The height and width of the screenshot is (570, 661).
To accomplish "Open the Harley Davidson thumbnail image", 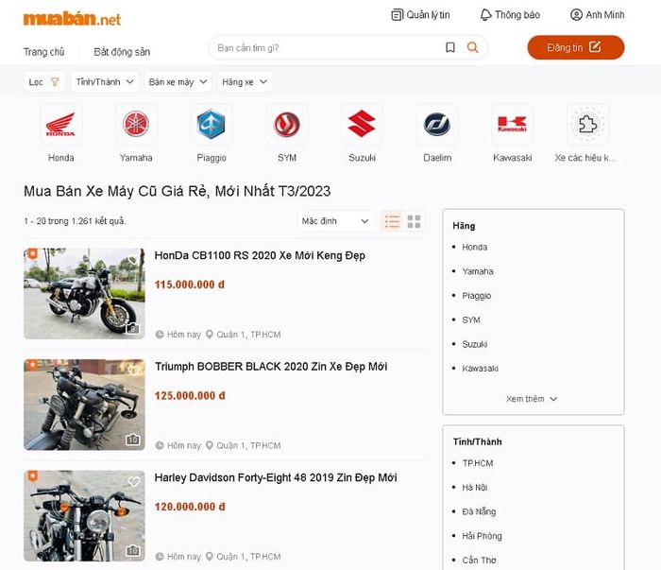I will (84, 515).
